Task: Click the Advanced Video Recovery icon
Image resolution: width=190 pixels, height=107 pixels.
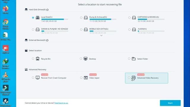Action: pos(134,78)
